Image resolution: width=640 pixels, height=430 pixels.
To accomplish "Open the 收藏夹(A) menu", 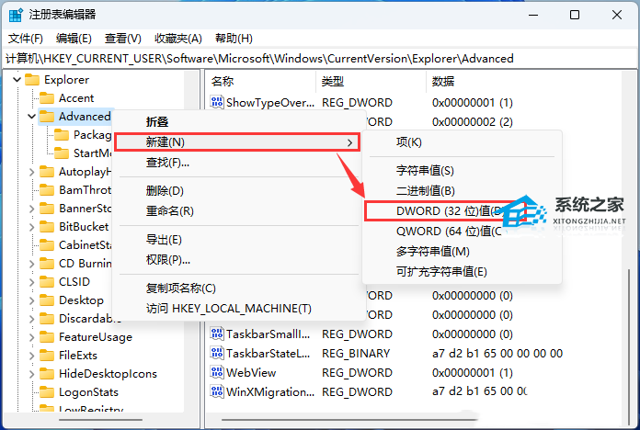I will point(178,39).
